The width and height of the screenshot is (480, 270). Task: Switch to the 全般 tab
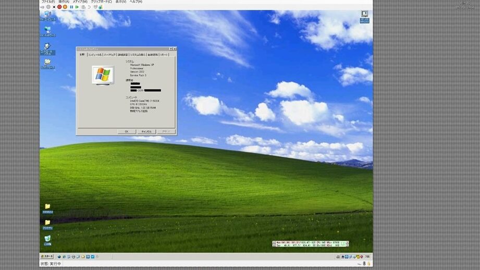coord(82,55)
